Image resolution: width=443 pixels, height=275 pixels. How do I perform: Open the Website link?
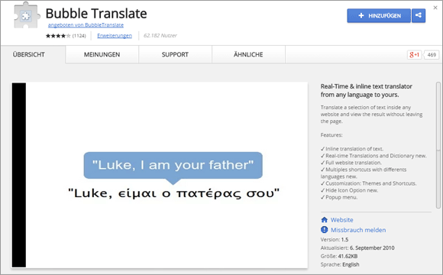[342, 220]
